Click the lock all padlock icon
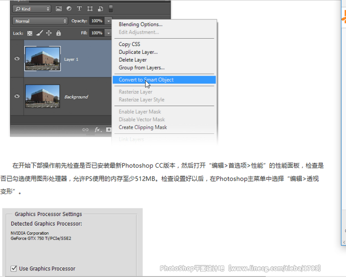The height and width of the screenshot is (277, 346). [59, 33]
